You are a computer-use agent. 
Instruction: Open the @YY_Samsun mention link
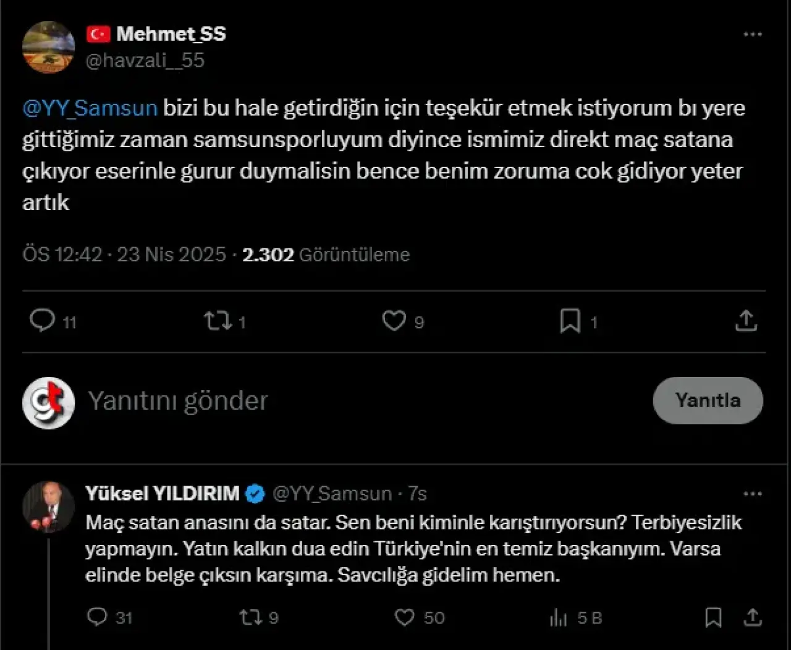tap(90, 108)
